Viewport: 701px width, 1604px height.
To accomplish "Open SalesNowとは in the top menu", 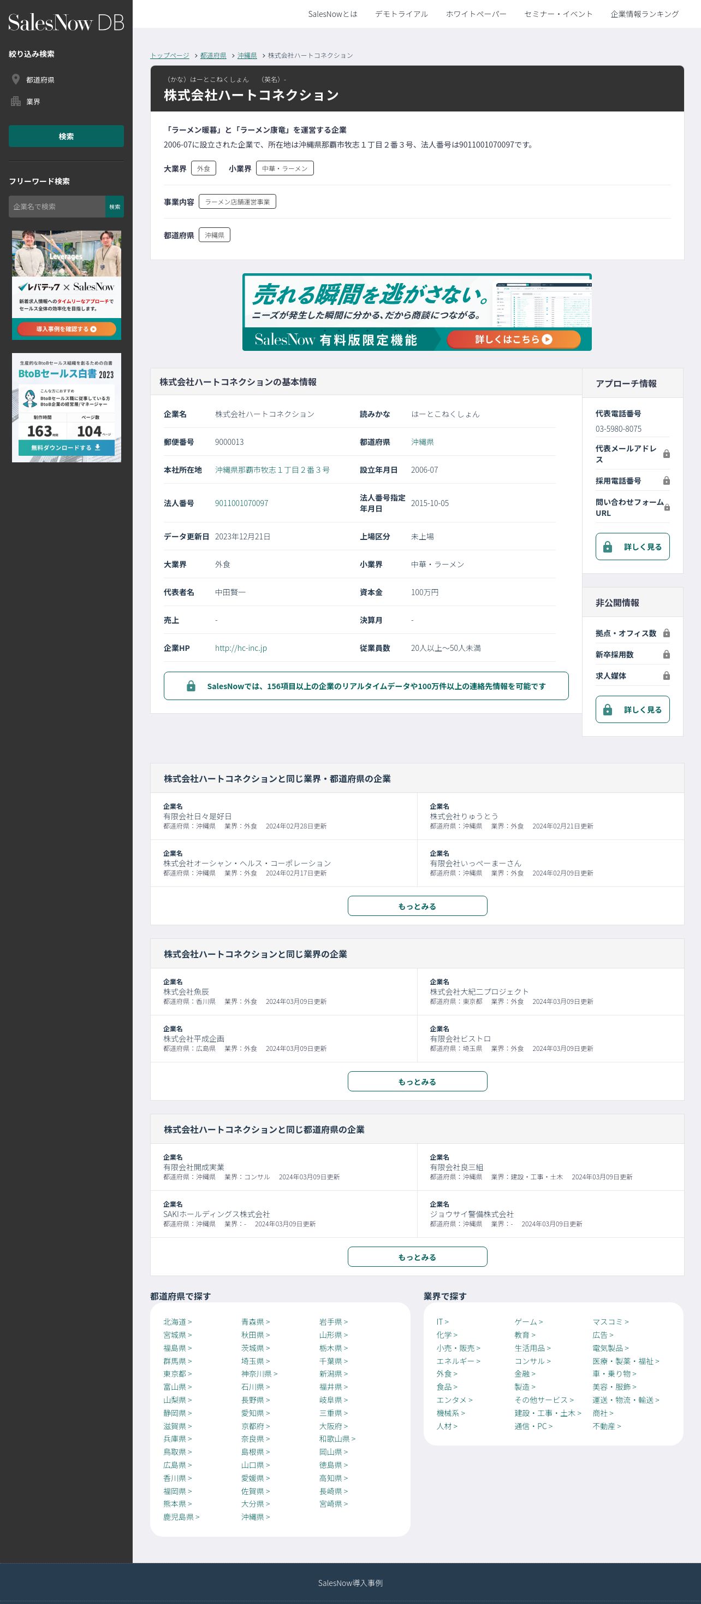I will pyautogui.click(x=333, y=14).
